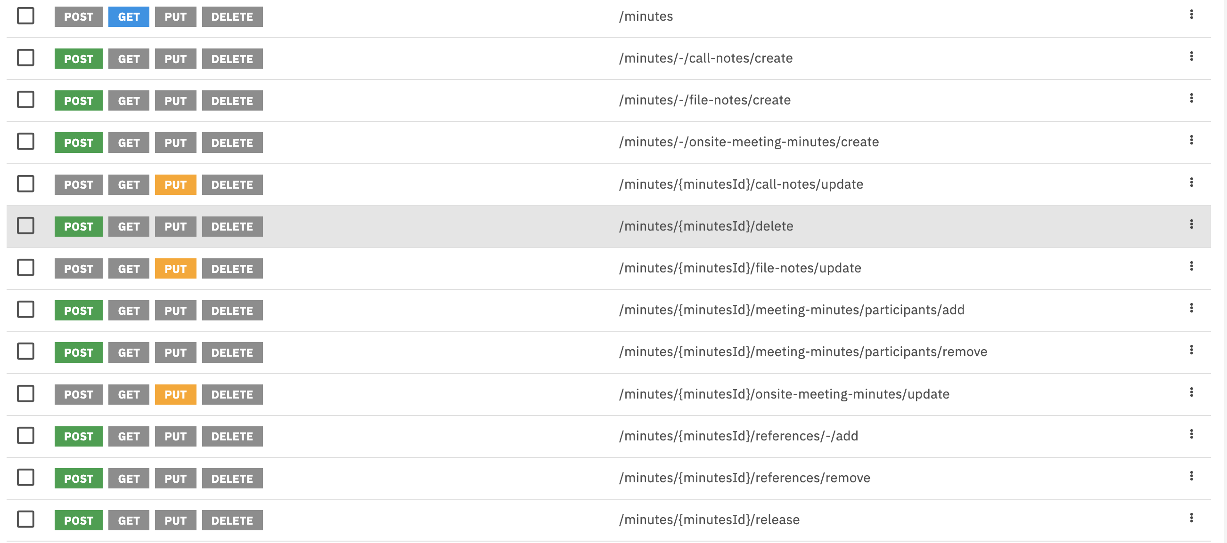This screenshot has height=543, width=1227.
Task: Open more options for onsite-meeting-minutes/update row
Action: [1191, 392]
